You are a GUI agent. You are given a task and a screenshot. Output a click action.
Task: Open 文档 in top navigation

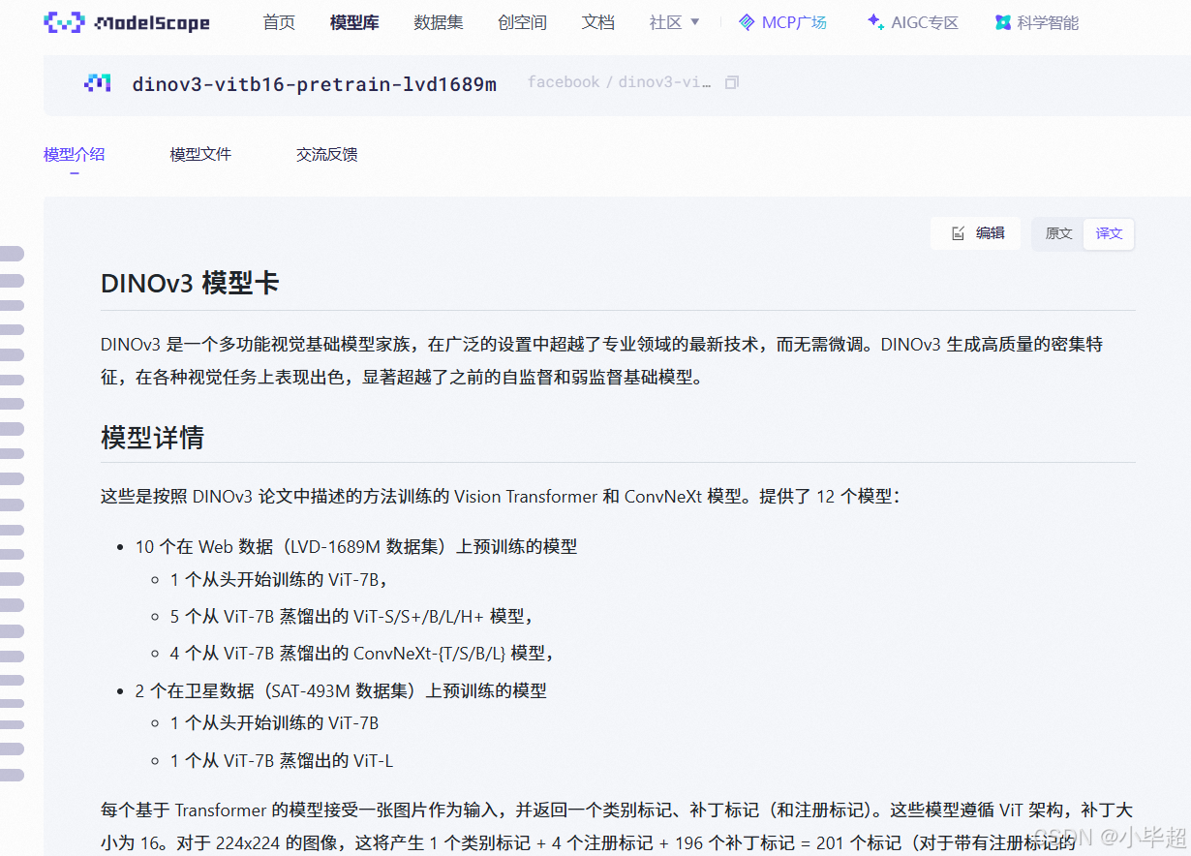coord(598,22)
